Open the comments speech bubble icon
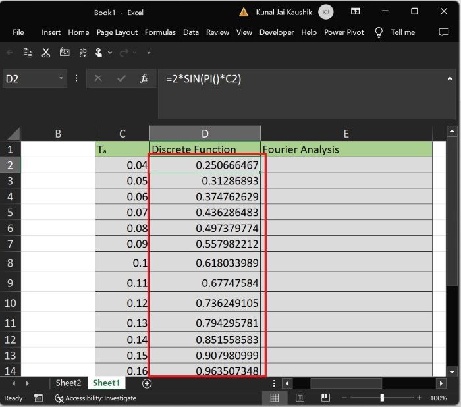Image resolution: width=461 pixels, height=407 pixels. (443, 32)
